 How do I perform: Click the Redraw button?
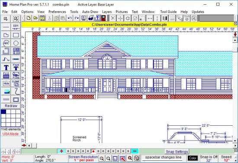(x=11, y=106)
